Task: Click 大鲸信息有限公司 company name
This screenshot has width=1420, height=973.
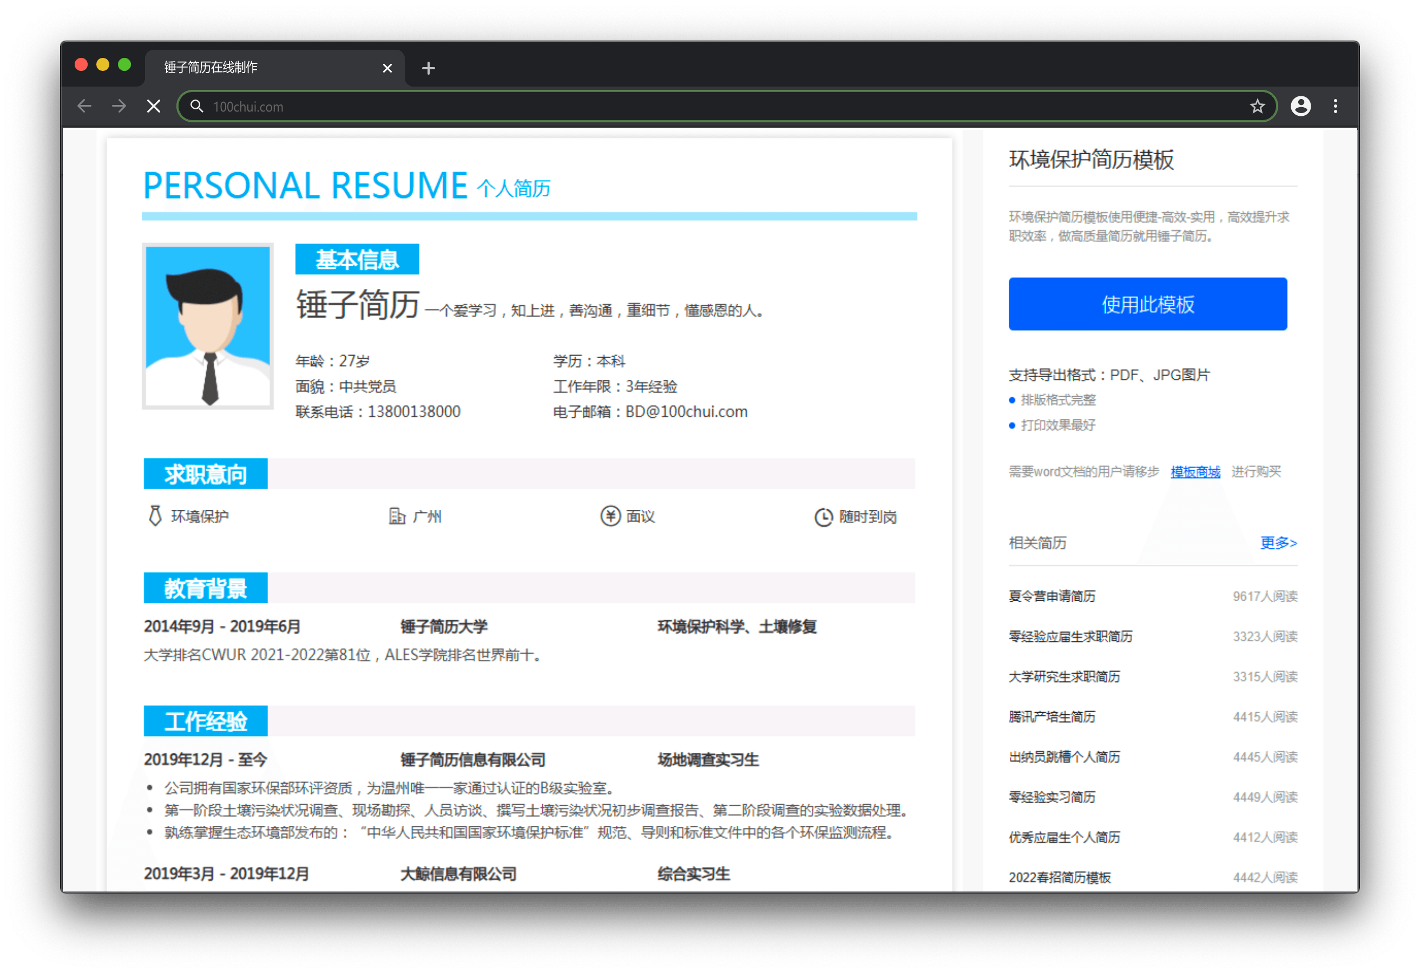Action: pyautogui.click(x=458, y=873)
